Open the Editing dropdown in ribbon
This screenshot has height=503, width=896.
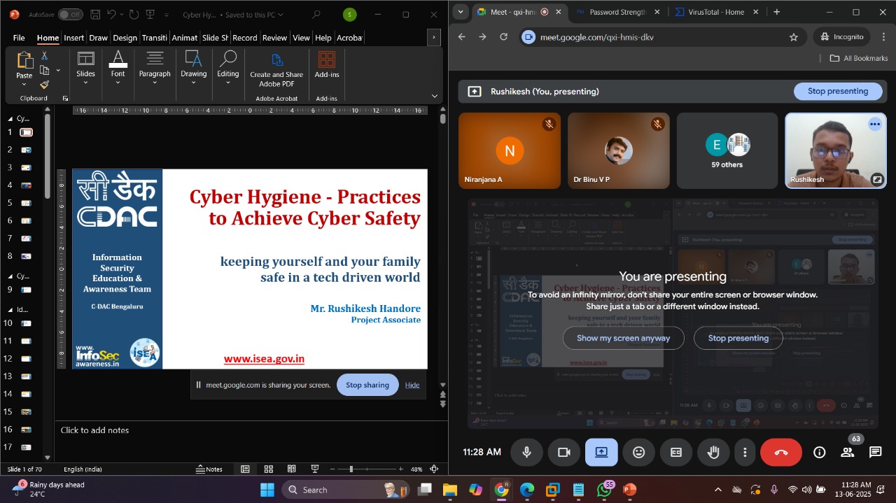click(x=227, y=69)
